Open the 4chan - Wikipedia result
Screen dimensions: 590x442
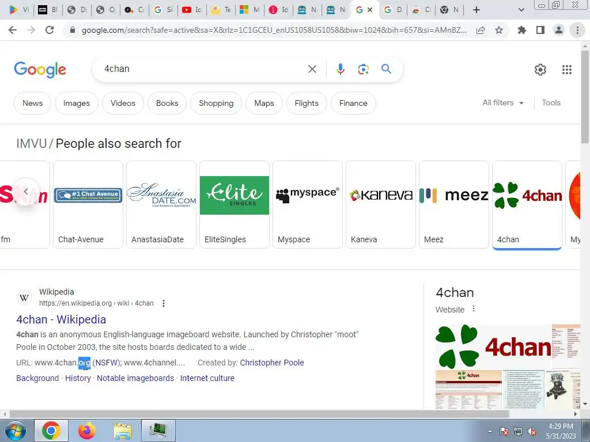point(61,319)
